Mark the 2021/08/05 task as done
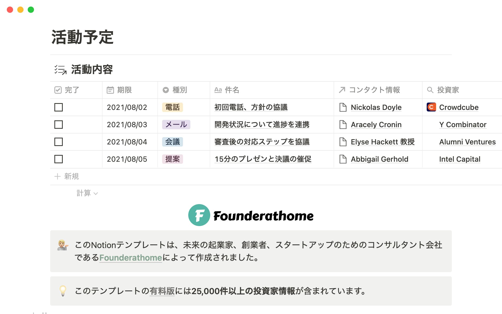502x314 pixels. point(59,159)
